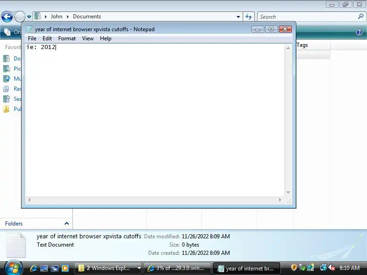Open the Notepad File menu
367x275 pixels.
pos(32,38)
